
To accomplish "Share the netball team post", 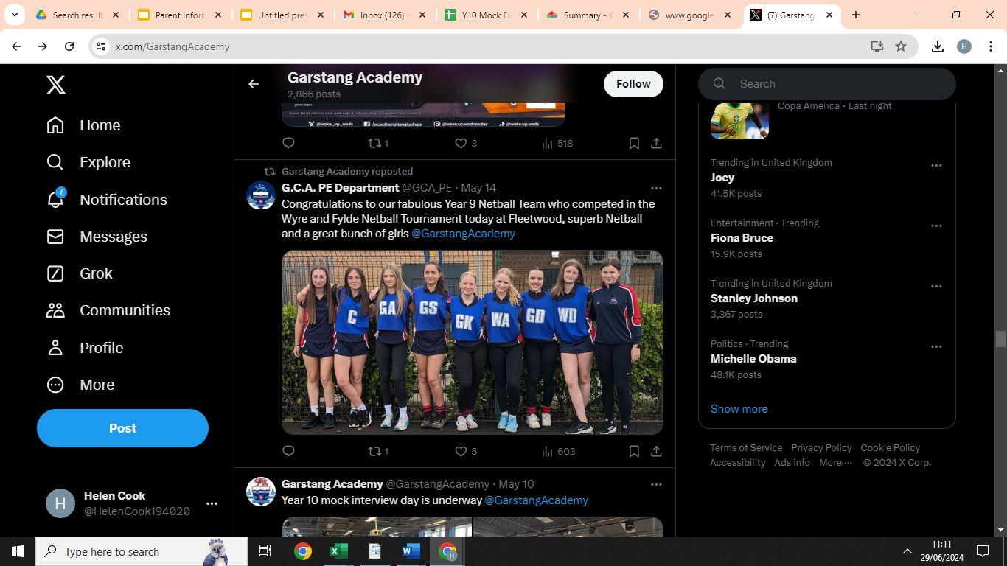I will [x=656, y=451].
